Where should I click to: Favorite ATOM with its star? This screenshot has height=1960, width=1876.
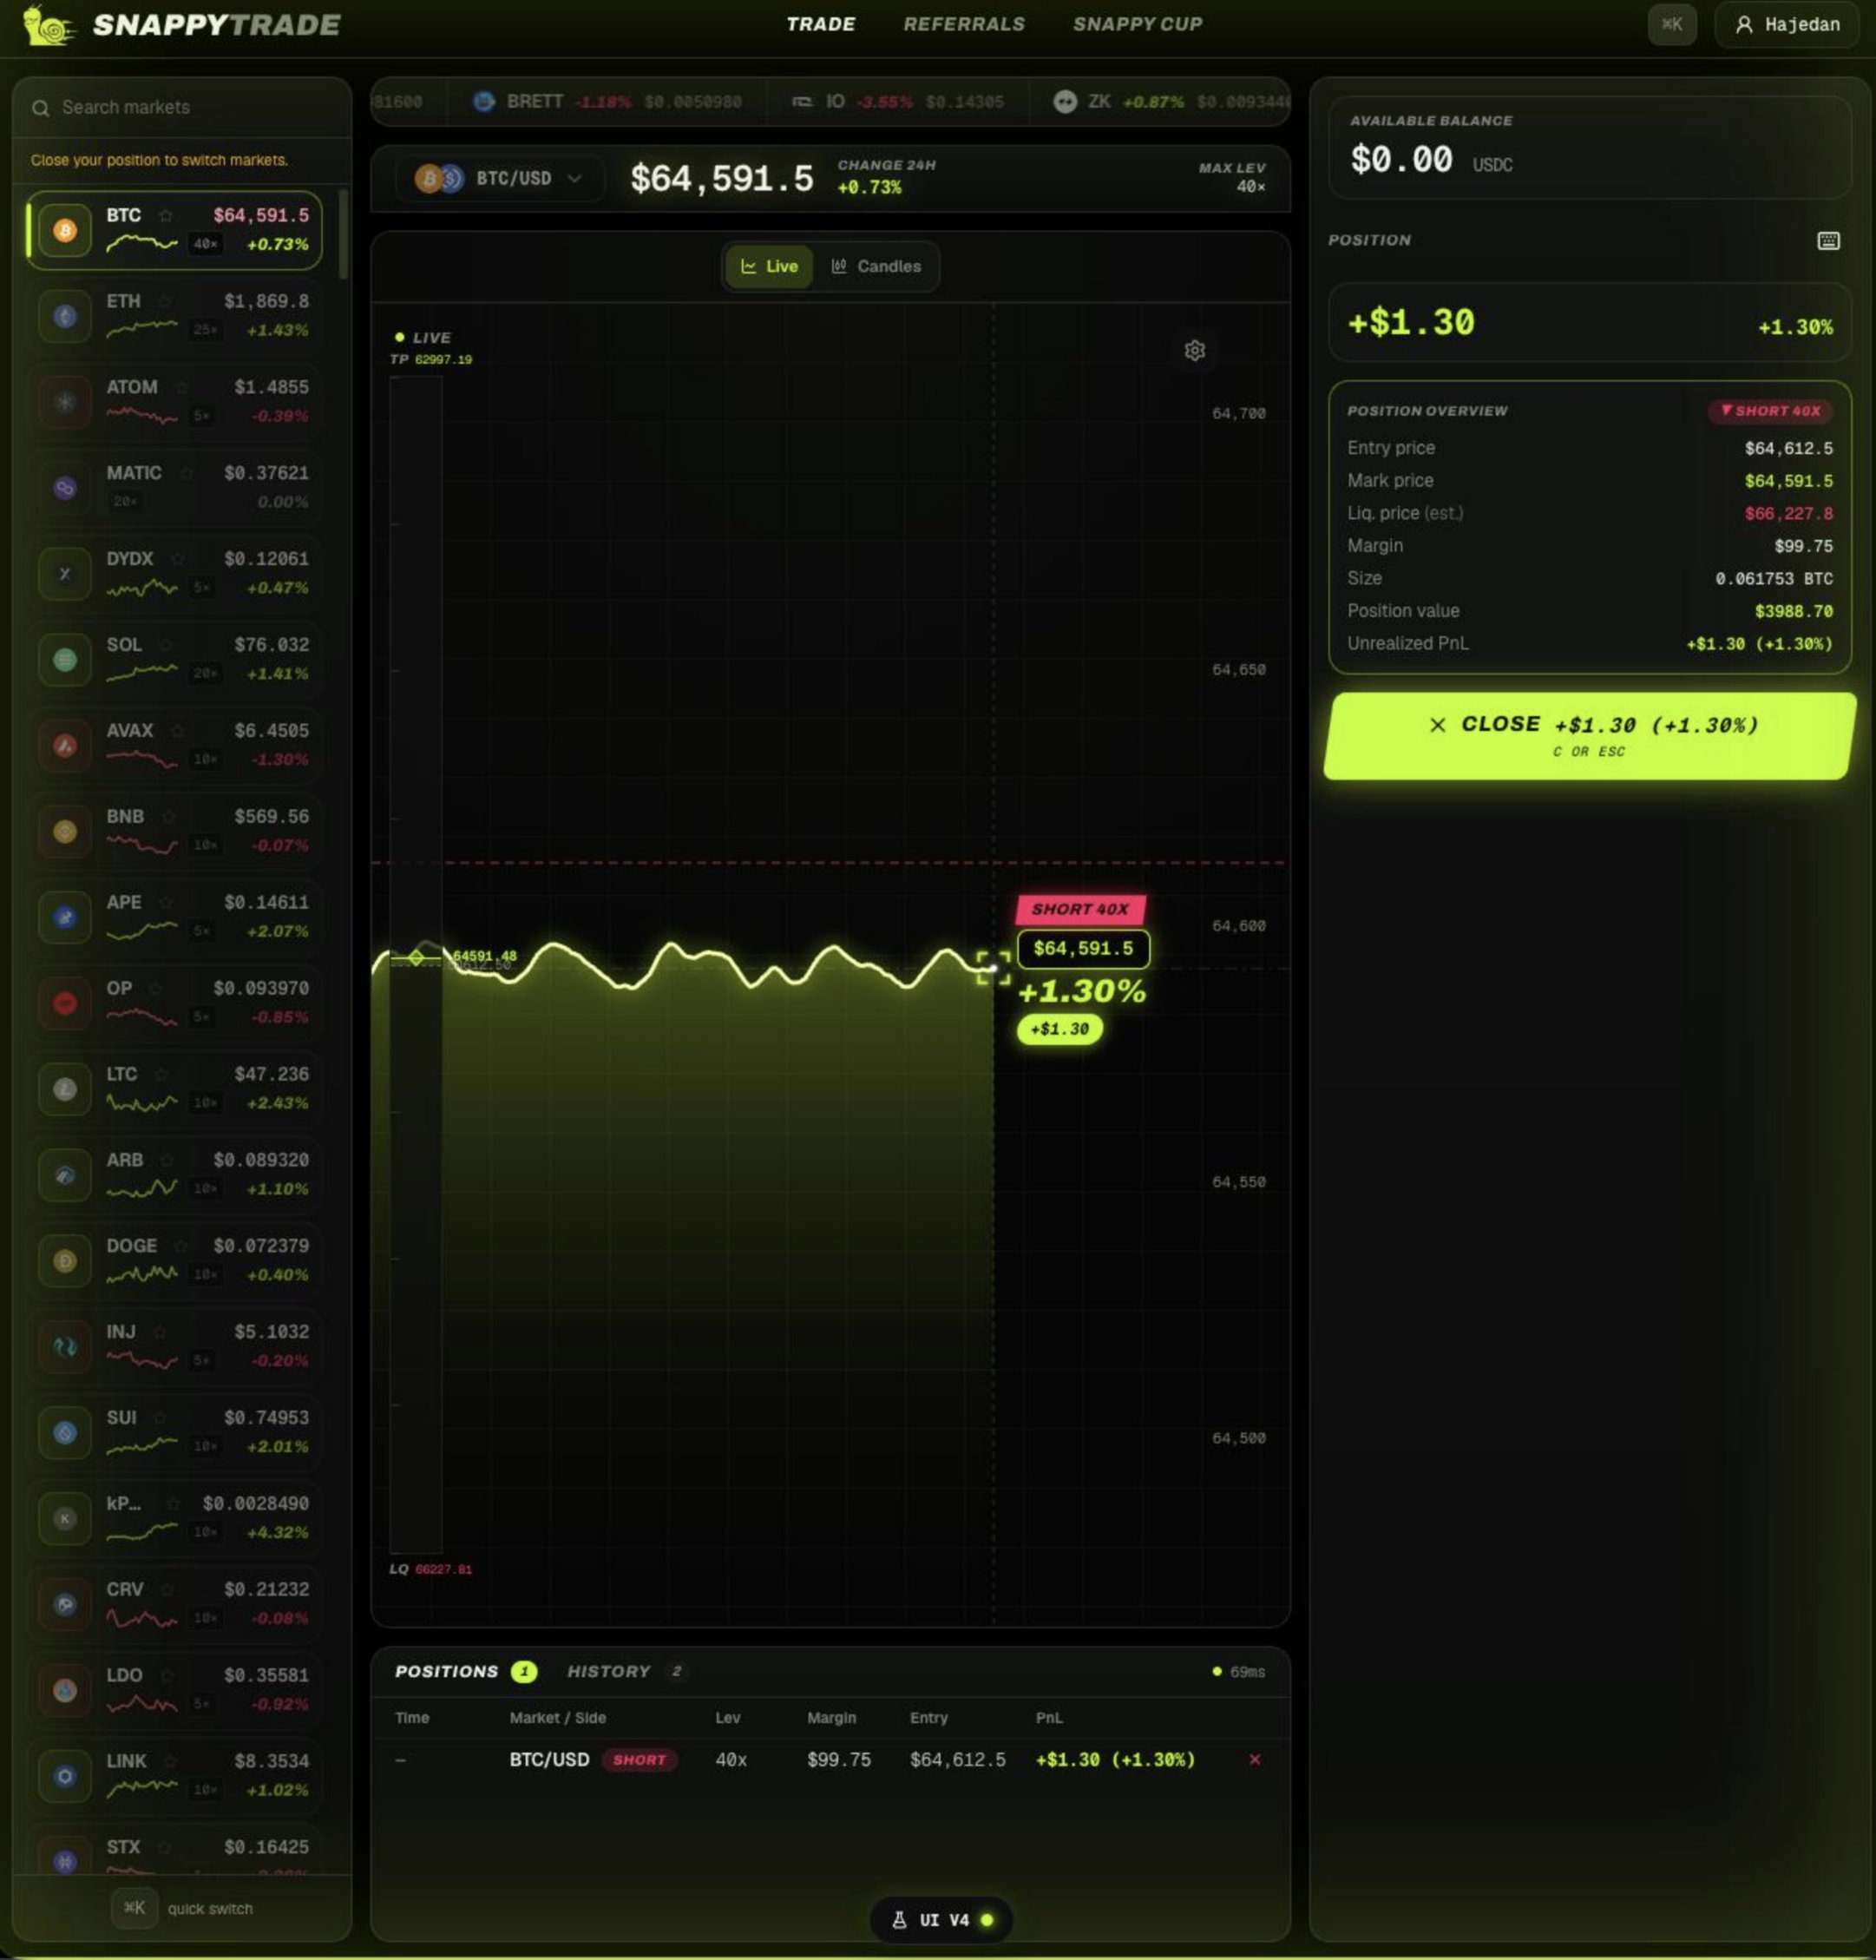point(180,387)
